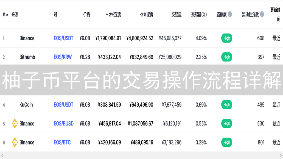The image size is (283, 159).
Task: Open the EOS/USDT pair on Binance
Action: click(x=63, y=38)
